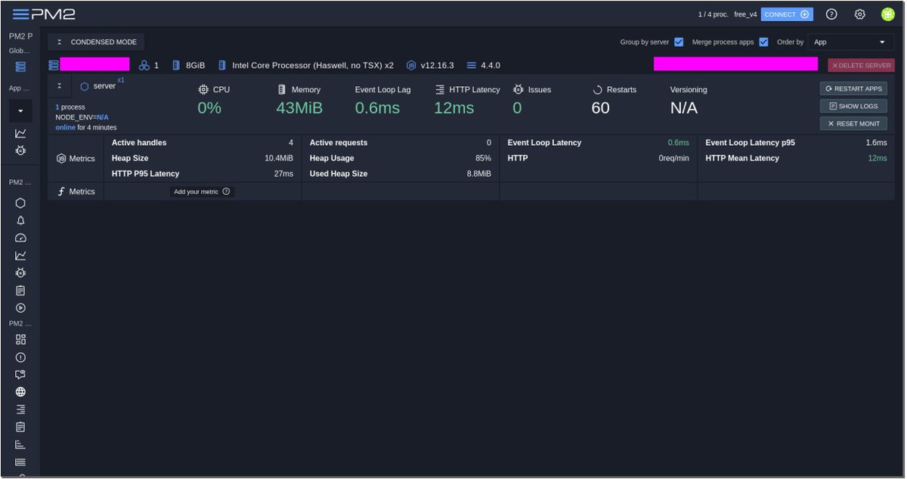907x479 pixels.
Task: Click the Issues bug icon in stats row
Action: pyautogui.click(x=518, y=89)
